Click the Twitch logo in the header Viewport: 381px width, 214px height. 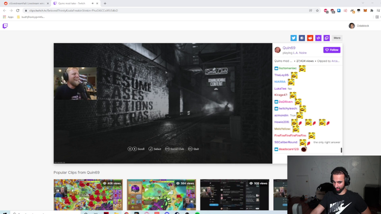[x=5, y=26]
